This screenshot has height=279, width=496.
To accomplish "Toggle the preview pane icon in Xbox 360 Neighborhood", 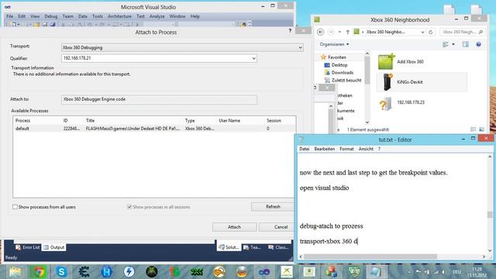I will 465,44.
